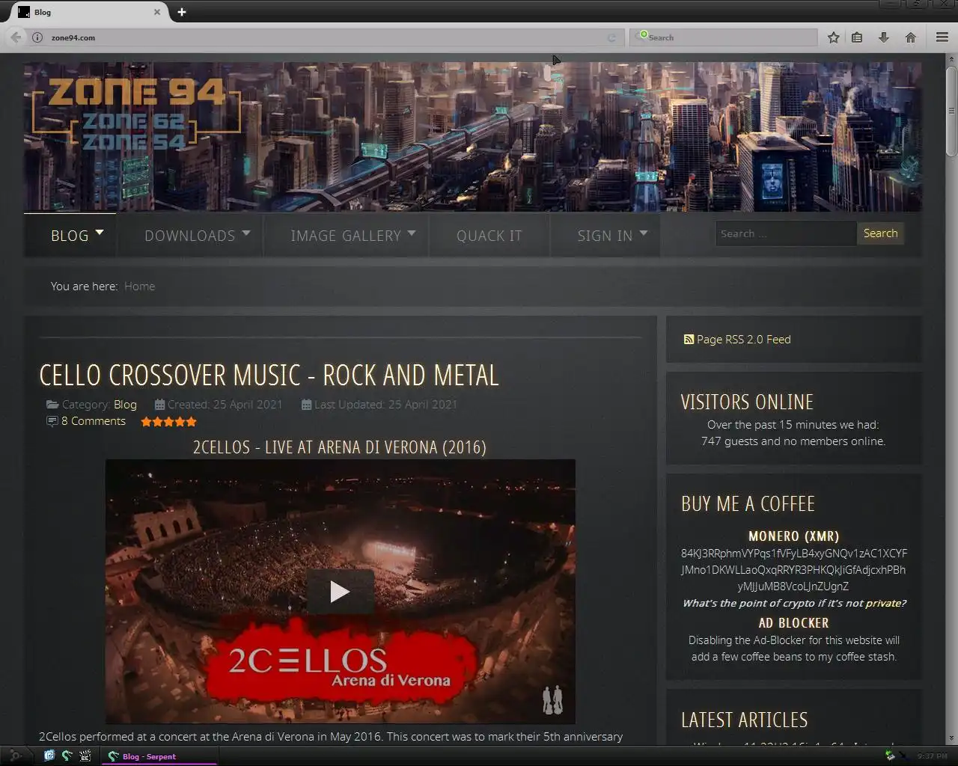958x766 pixels.
Task: Rate the article using the five stars
Action: tap(169, 422)
